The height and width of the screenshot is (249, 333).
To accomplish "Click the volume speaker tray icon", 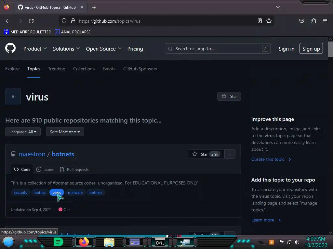I will (297, 242).
